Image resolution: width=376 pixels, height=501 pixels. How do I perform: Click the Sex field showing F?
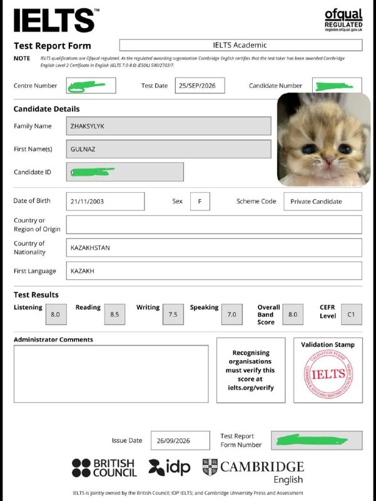click(x=200, y=201)
